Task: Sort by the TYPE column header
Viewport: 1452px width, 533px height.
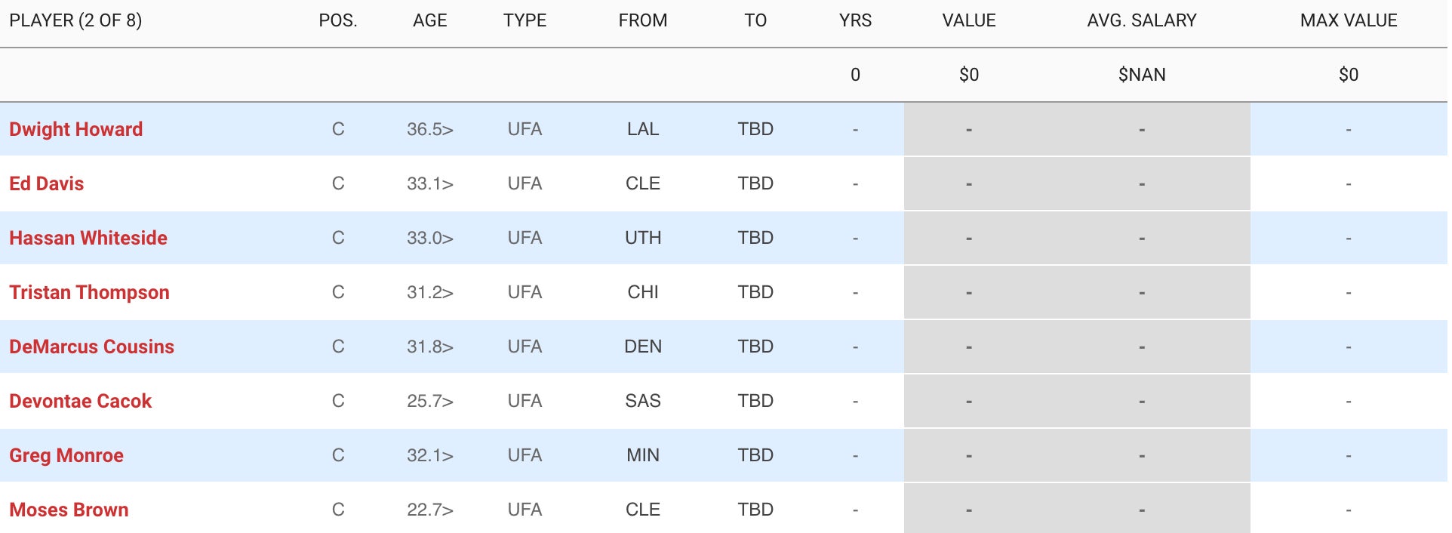Action: click(x=525, y=20)
